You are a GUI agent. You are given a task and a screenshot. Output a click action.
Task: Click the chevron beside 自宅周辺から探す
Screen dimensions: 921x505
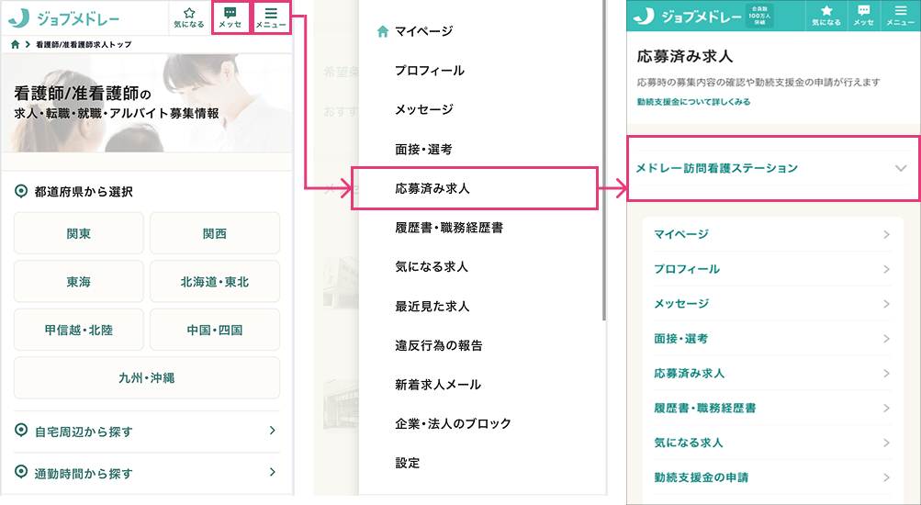click(272, 431)
